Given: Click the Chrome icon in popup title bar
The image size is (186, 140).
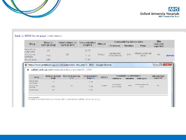Looking at the screenshot, I should click(26, 65).
